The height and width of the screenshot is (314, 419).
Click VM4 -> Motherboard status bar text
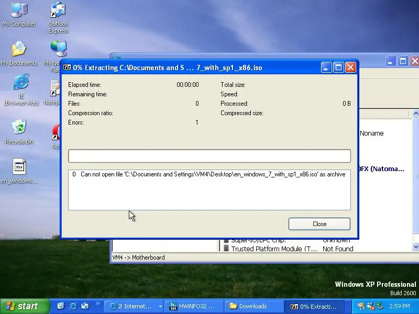[138, 257]
